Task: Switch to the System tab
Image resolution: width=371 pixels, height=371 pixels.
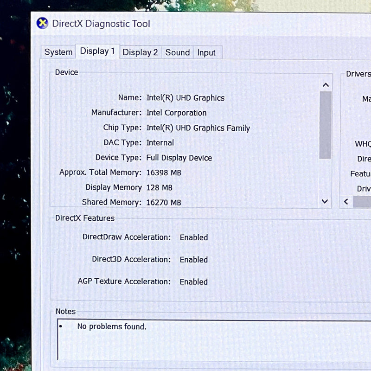Action: click(x=58, y=52)
